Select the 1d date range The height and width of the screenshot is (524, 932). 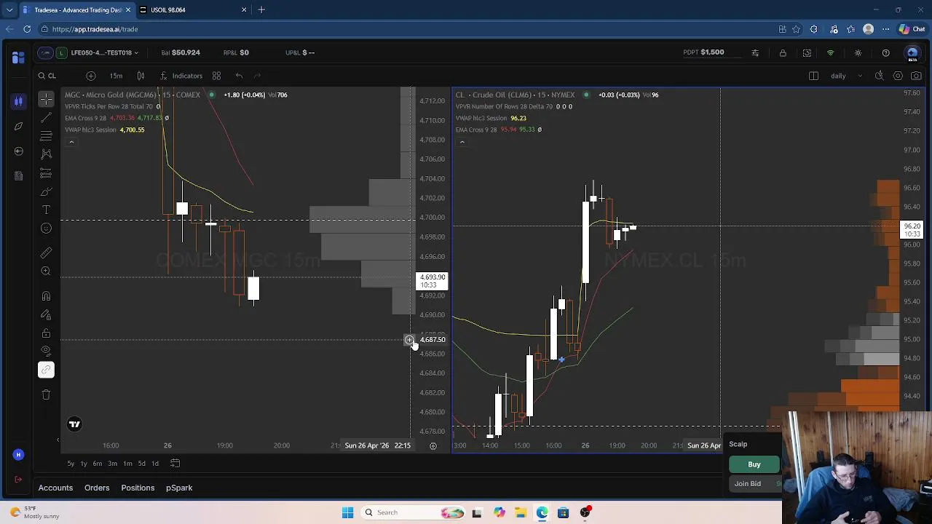click(154, 464)
